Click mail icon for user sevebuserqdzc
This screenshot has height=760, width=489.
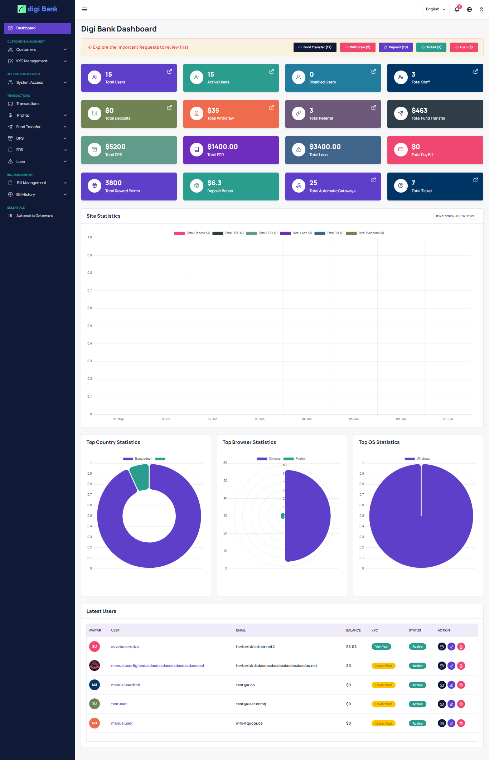click(x=442, y=647)
